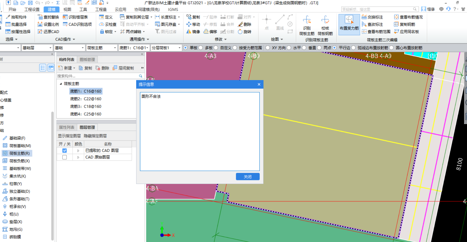Switch to the 视图 ribbon tab
The height and width of the screenshot is (242, 467).
[x=67, y=9]
